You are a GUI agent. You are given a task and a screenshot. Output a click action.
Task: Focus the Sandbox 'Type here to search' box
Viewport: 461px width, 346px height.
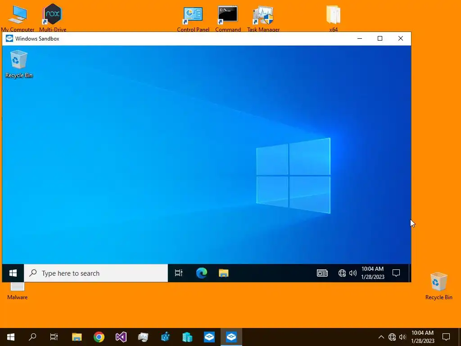point(96,273)
